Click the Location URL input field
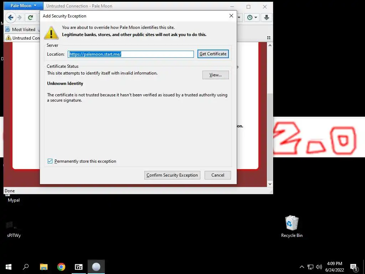Viewport: 365px width, 274px height. (x=131, y=54)
